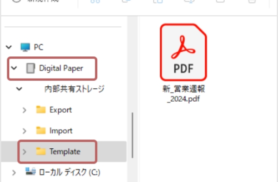
Task: Click the Template folder icon
Action: [41, 151]
